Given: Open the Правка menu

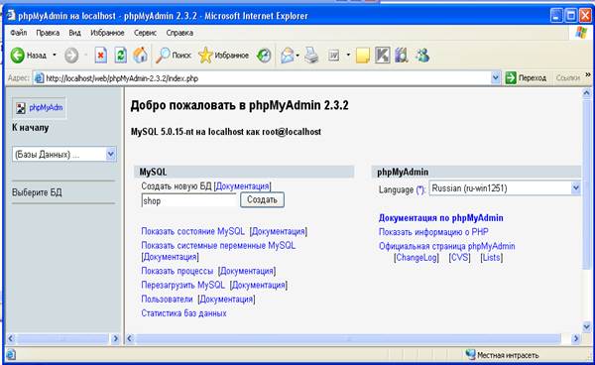Looking at the screenshot, I should [x=48, y=33].
